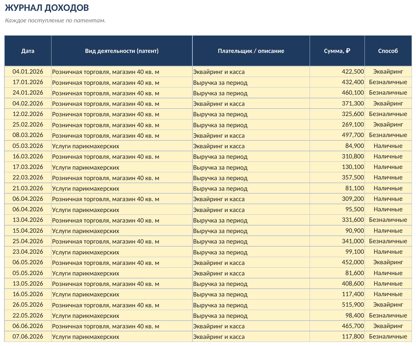416x346 pixels.
Task: Click the amount 84,900
Action: point(337,146)
